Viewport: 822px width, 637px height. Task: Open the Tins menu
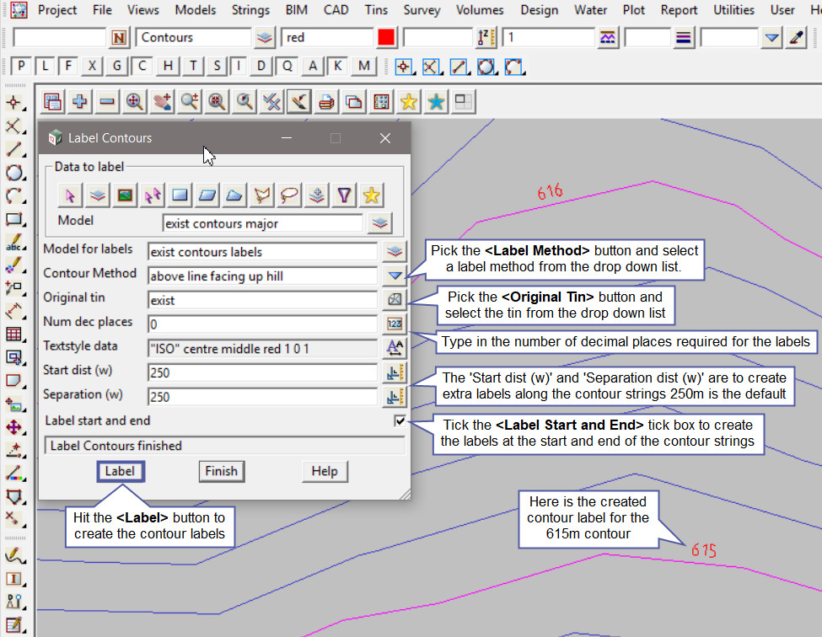[x=377, y=10]
